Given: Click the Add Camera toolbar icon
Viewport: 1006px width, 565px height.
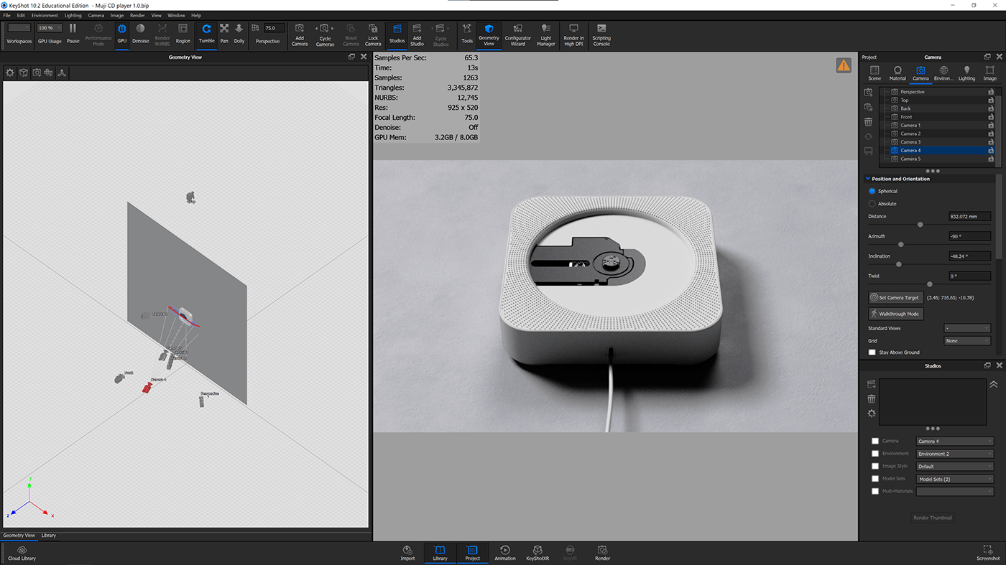Looking at the screenshot, I should pos(299,34).
